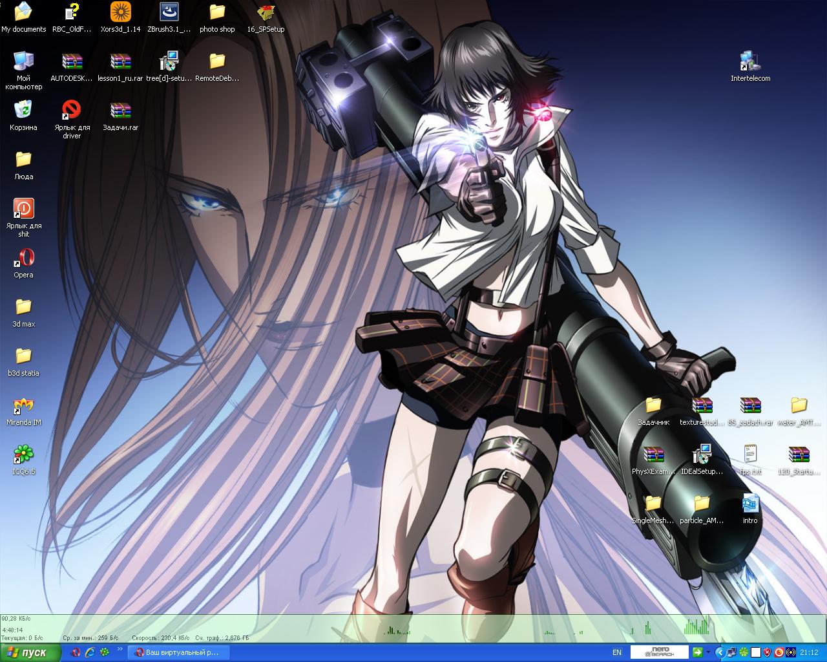Expand hidden system tray icons
Screen dimensions: 827x662
(x=720, y=652)
